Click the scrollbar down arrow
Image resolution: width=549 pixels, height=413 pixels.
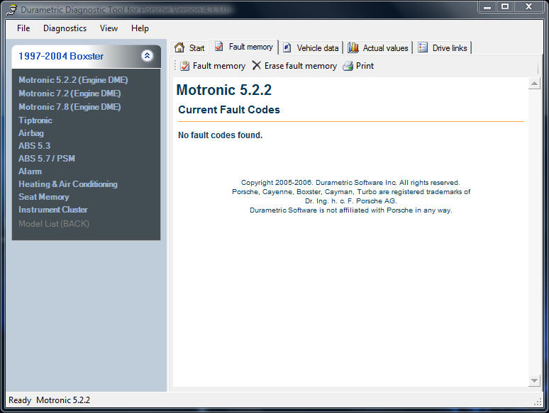pyautogui.click(x=534, y=380)
